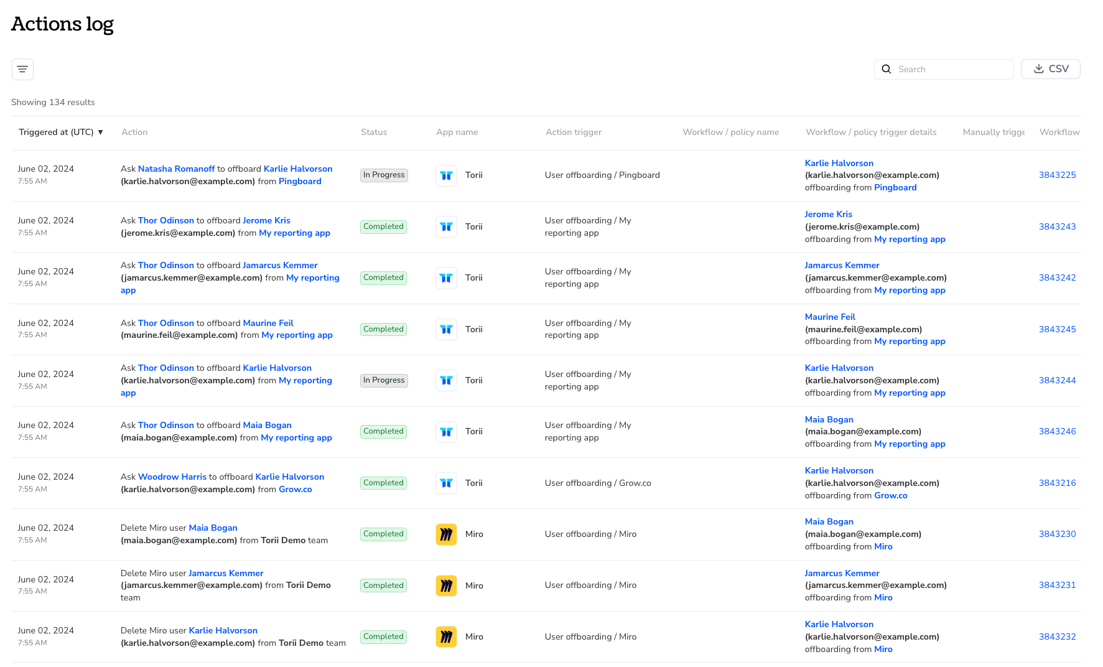Click the Action trigger column header
Viewport: 1103px width, 667px height.
[x=574, y=132]
